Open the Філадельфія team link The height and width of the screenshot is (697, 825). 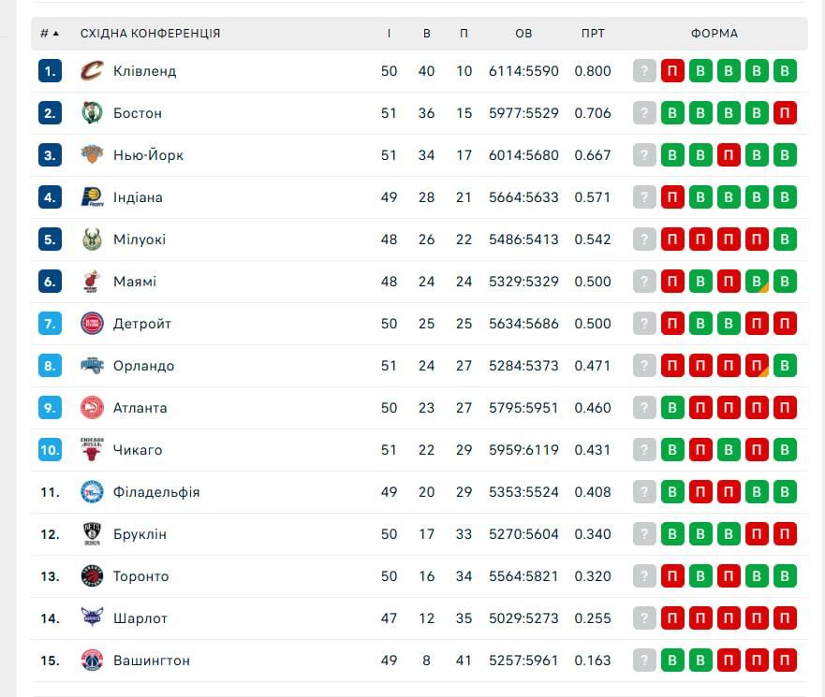pyautogui.click(x=156, y=492)
